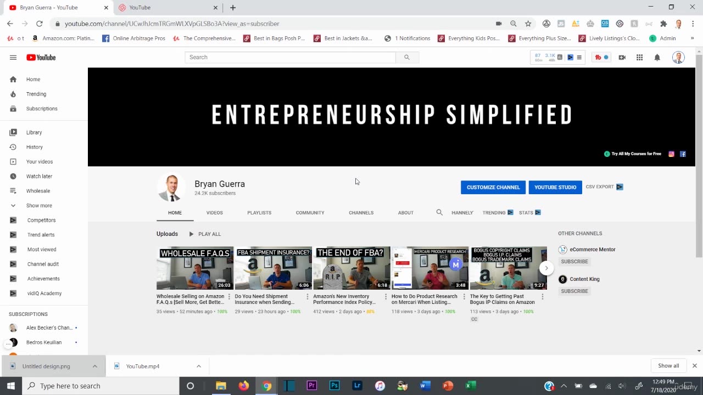The height and width of the screenshot is (395, 703).
Task: Click the Customize Channel button
Action: pos(493,187)
